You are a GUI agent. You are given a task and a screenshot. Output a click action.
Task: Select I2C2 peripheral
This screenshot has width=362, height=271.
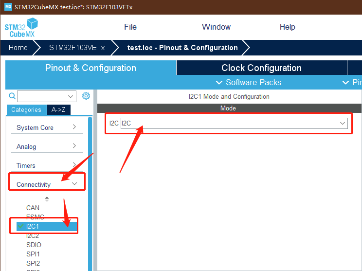[x=33, y=235]
